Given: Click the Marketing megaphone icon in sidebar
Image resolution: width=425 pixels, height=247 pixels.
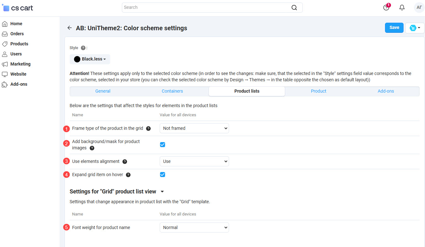Looking at the screenshot, I should coord(5,64).
